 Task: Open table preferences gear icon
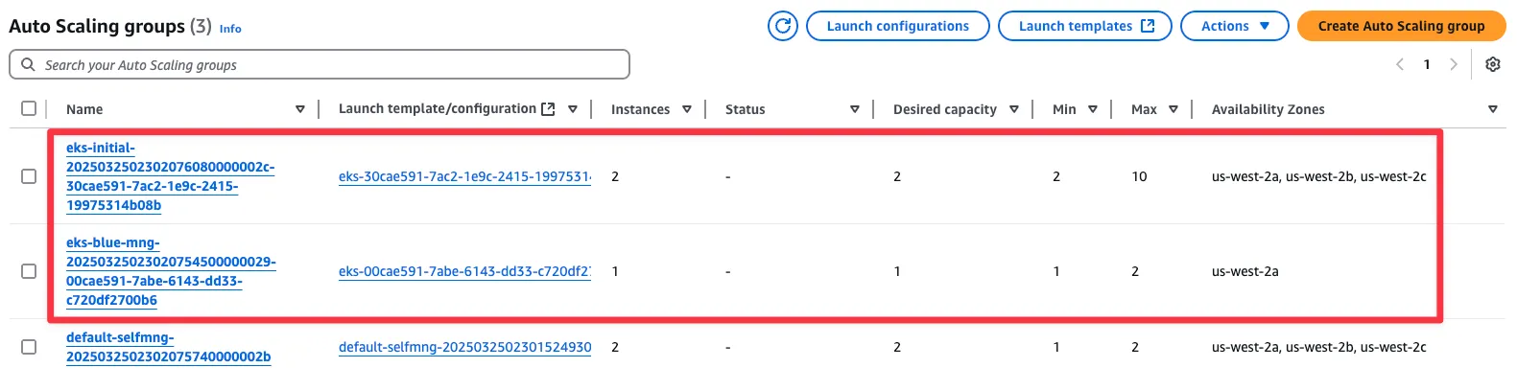(1493, 64)
